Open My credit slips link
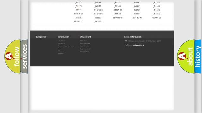 click(x=85, y=43)
